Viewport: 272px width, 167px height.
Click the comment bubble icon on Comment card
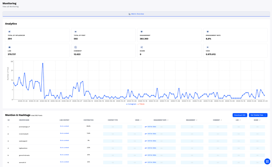75,47
